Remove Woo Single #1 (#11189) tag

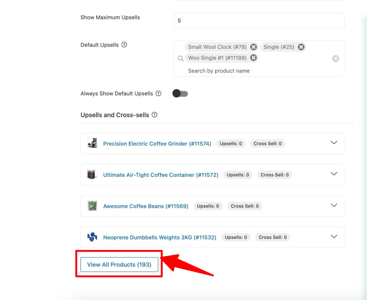[x=253, y=58]
